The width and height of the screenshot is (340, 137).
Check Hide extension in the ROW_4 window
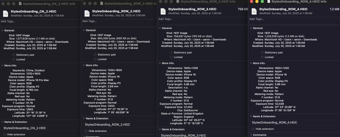253,129
